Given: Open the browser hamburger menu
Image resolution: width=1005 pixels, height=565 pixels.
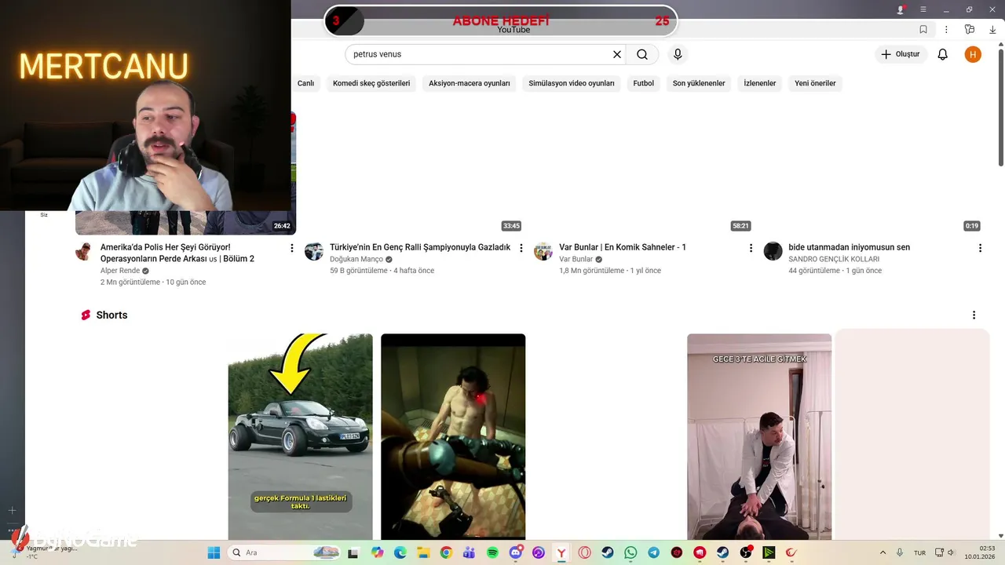Looking at the screenshot, I should (923, 9).
